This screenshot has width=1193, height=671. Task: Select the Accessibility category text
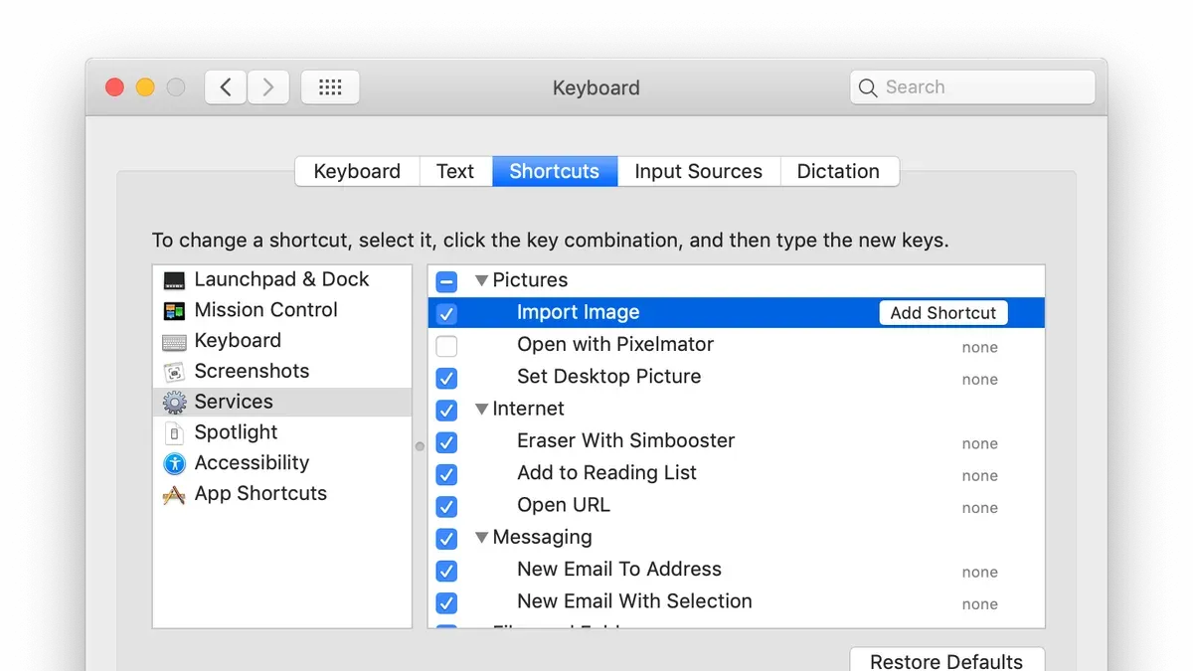click(252, 463)
